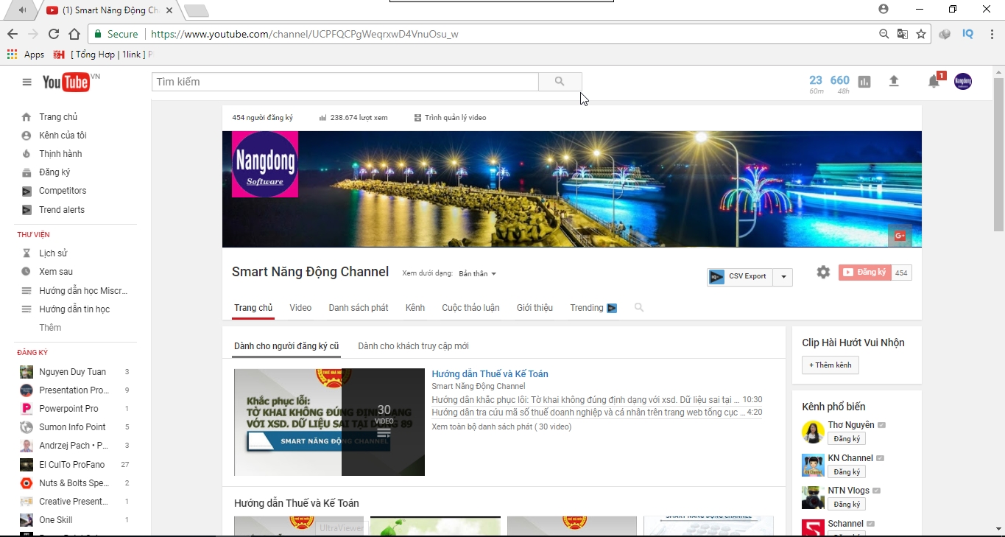Viewport: 1005px width, 537px height.
Task: Open the Trending tab
Action: pyautogui.click(x=593, y=308)
